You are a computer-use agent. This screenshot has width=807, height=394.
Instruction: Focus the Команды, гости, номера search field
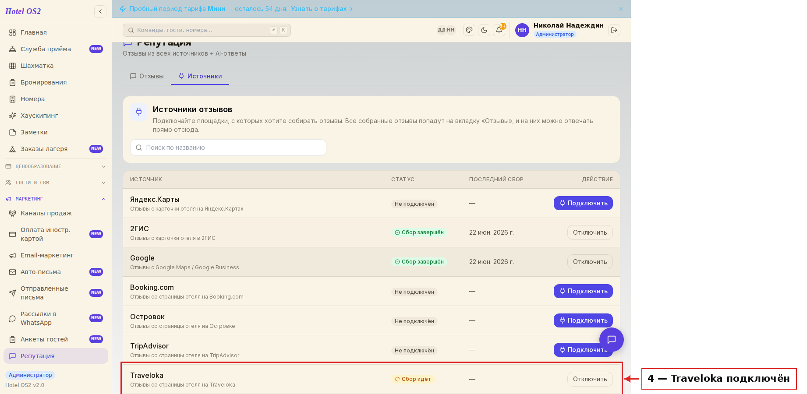pos(207,30)
